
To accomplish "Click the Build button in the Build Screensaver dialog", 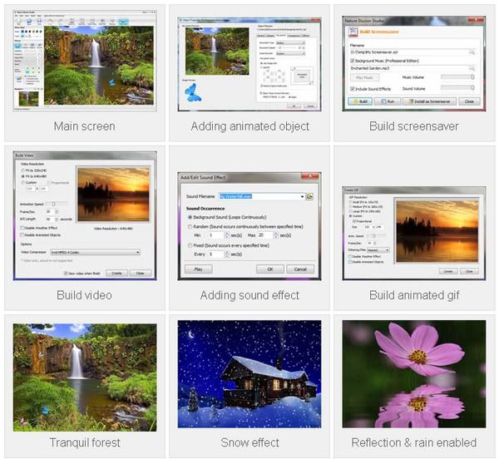I will (360, 101).
